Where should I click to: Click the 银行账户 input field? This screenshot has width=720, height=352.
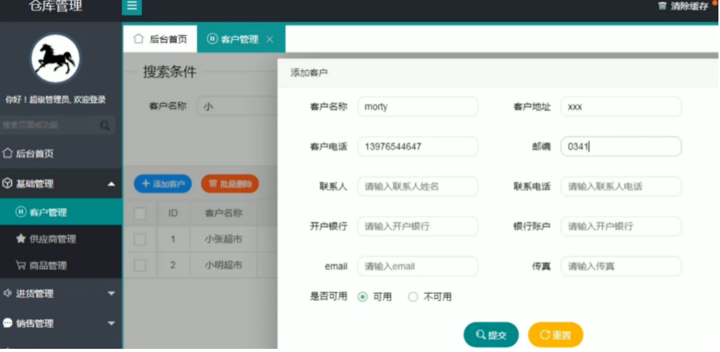(x=620, y=226)
